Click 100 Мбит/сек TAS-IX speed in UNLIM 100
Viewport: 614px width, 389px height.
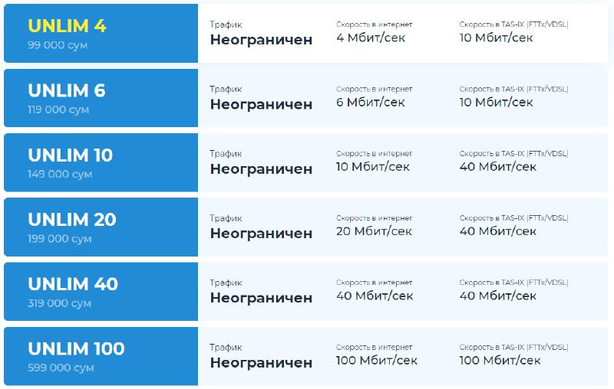point(500,360)
